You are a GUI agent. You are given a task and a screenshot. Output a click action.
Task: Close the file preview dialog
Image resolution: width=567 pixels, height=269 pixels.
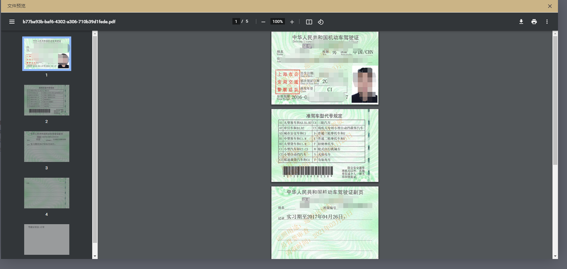coord(550,6)
